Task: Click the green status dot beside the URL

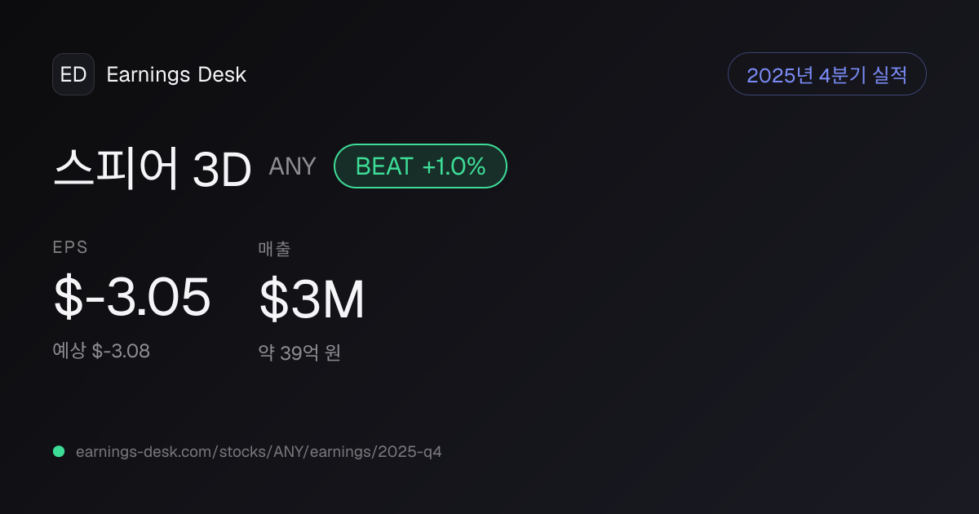Action: click(x=59, y=451)
